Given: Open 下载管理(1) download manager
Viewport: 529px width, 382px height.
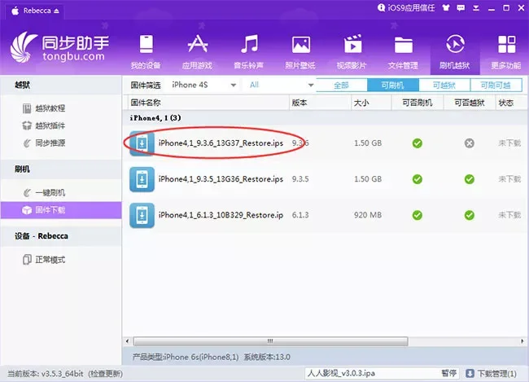Looking at the screenshot, I should pyautogui.click(x=492, y=373).
